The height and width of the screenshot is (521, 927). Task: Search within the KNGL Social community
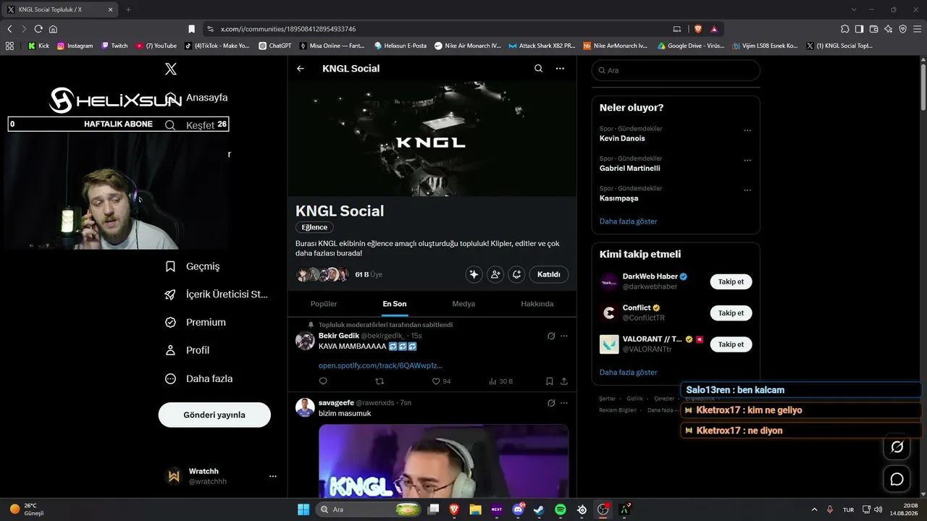(x=538, y=69)
